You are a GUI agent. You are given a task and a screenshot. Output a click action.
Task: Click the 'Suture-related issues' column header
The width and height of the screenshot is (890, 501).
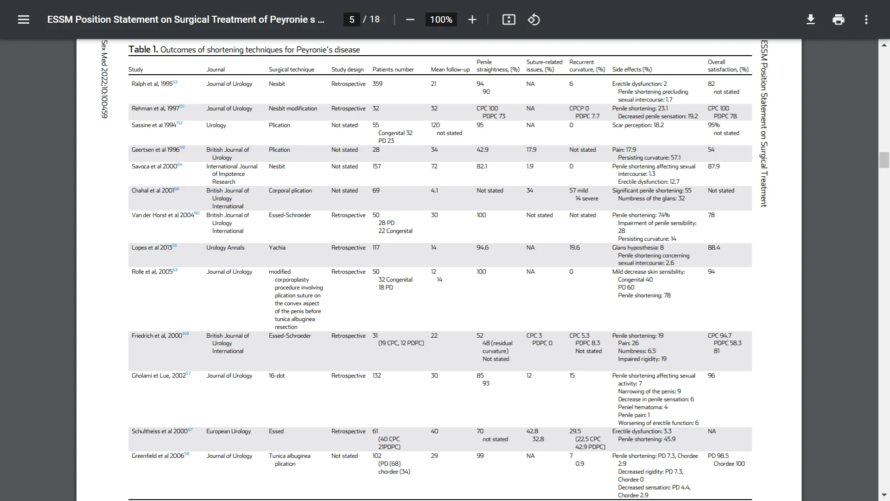pyautogui.click(x=544, y=66)
